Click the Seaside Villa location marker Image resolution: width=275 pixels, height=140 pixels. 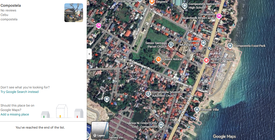click(197, 110)
